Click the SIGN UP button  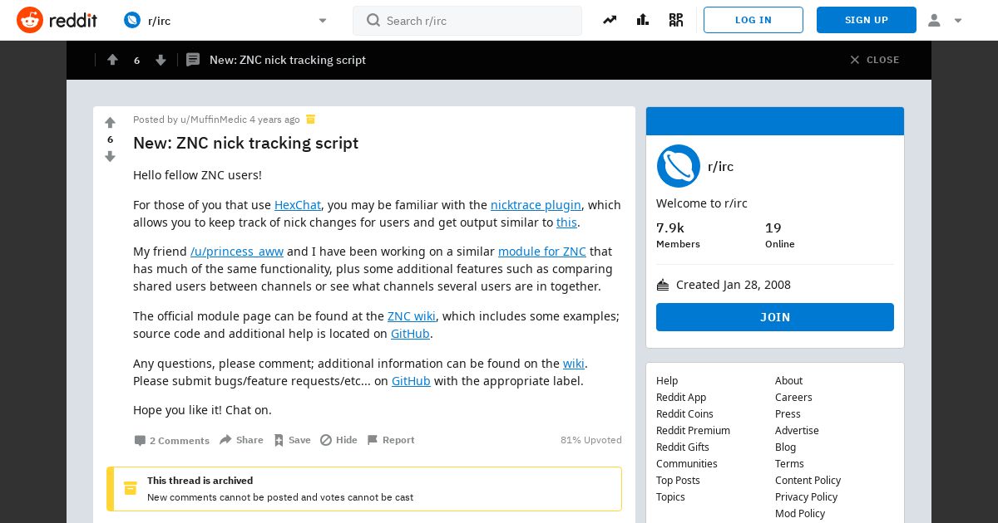pos(867,20)
